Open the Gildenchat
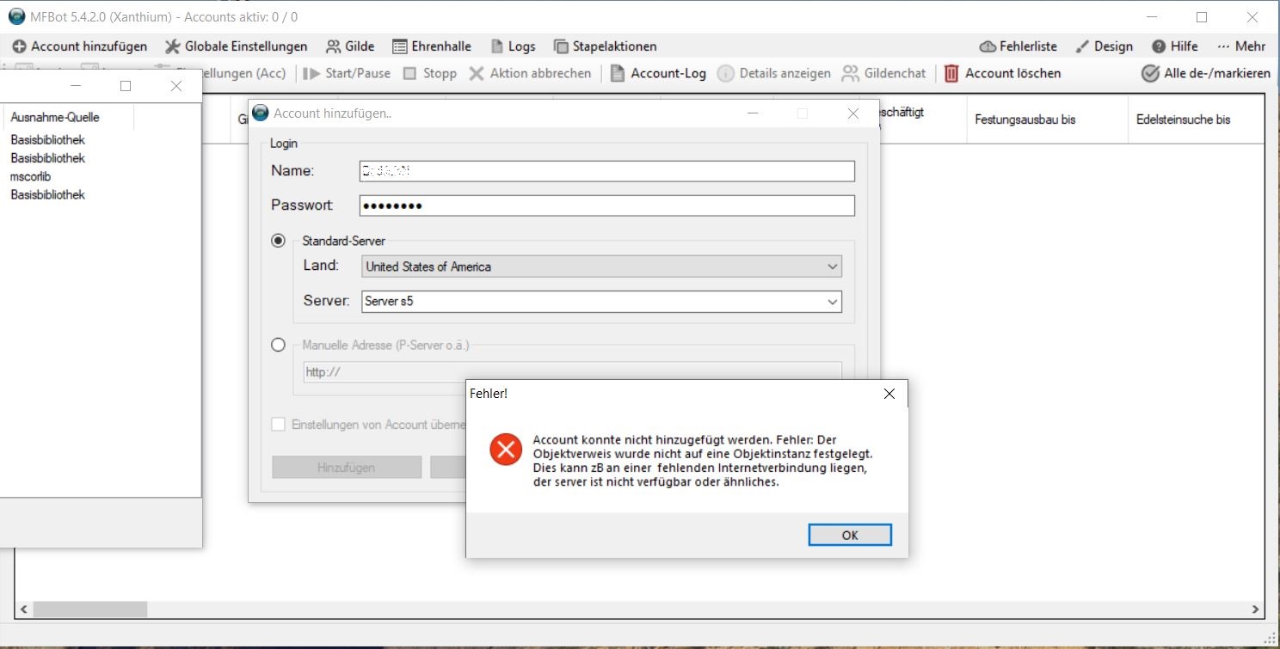 pos(883,73)
